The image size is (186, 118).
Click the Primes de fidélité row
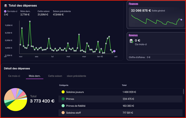tap(119, 105)
